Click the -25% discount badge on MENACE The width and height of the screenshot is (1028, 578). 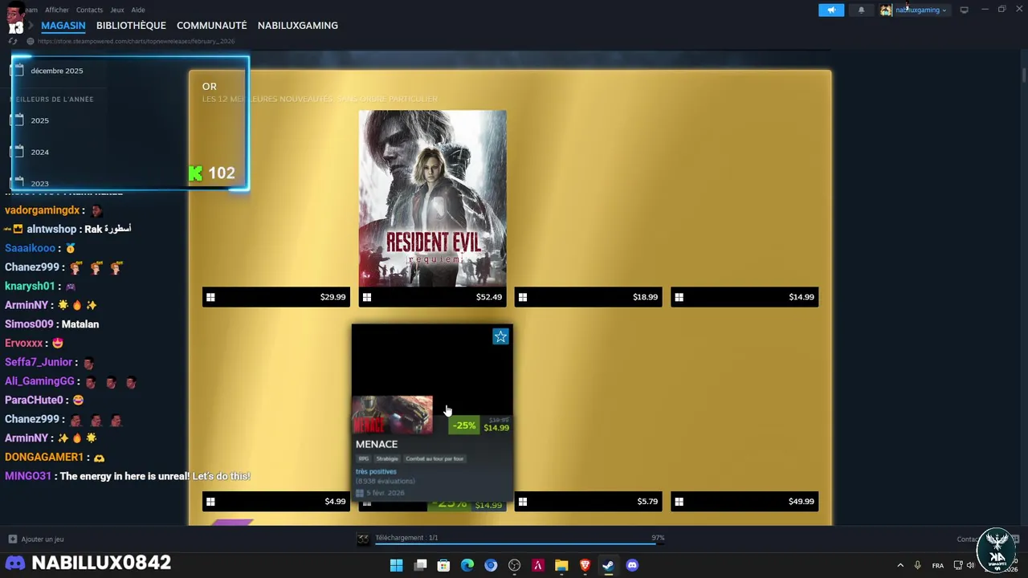pos(463,426)
